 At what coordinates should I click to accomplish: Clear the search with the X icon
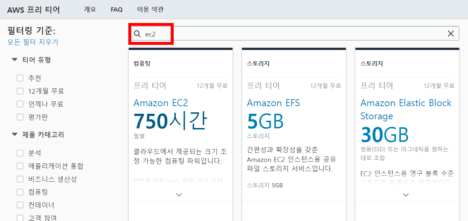(451, 34)
